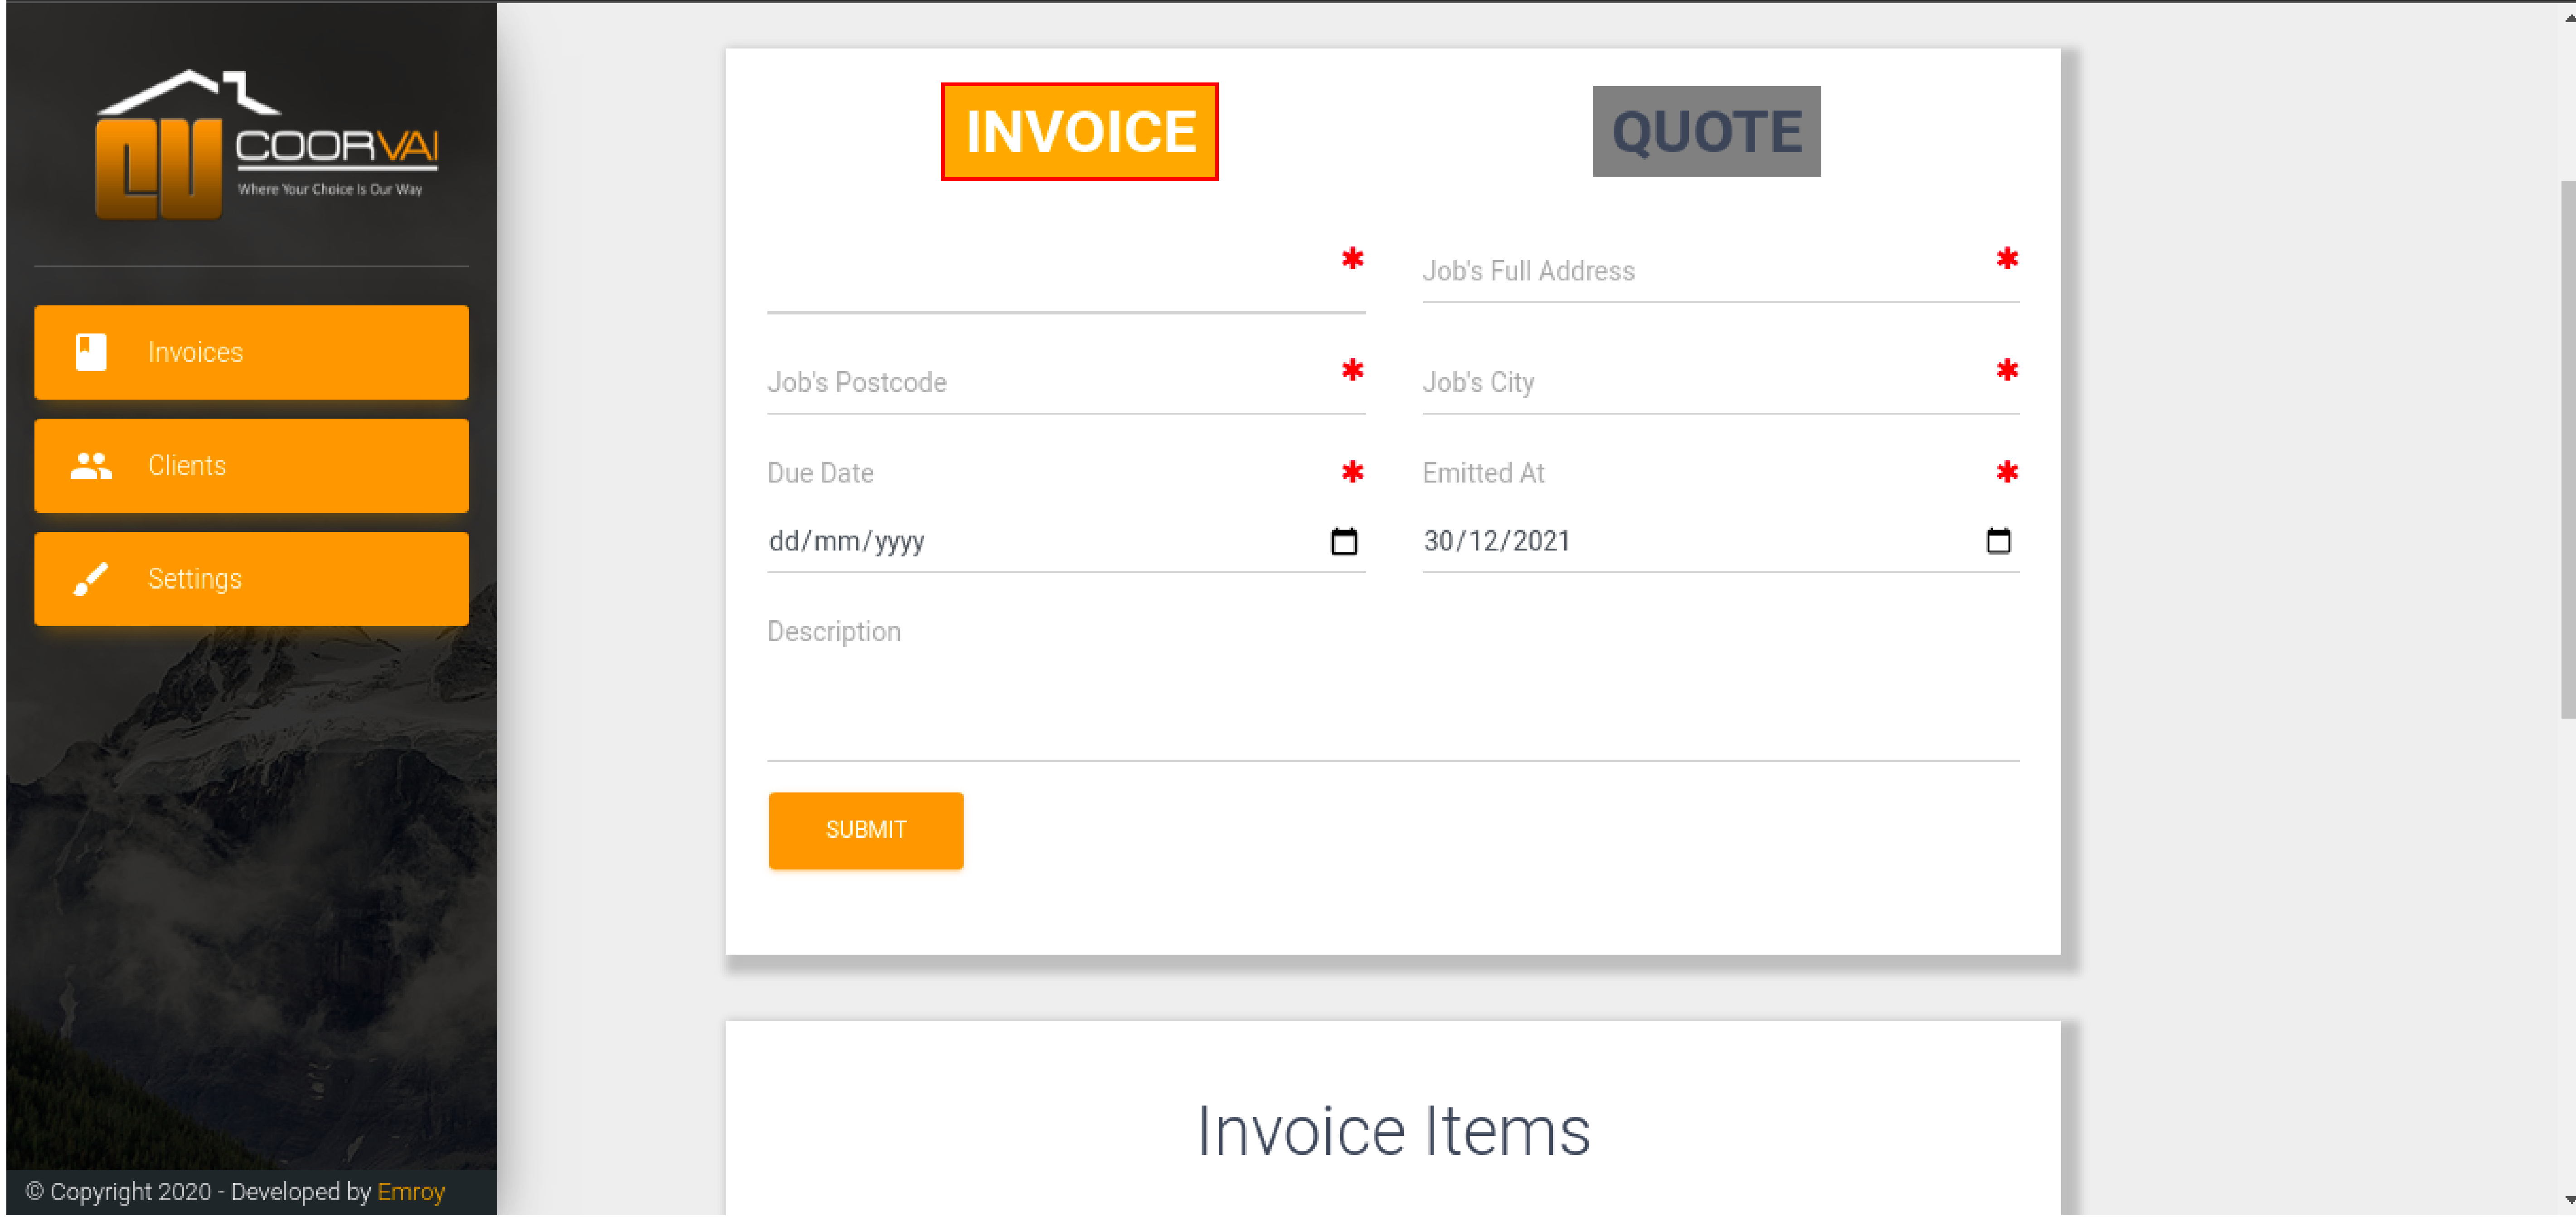The width and height of the screenshot is (2576, 1217).
Task: Click the empty first form field
Action: coord(1050,285)
